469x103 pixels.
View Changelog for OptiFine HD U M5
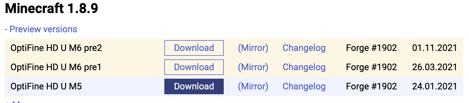coord(304,86)
